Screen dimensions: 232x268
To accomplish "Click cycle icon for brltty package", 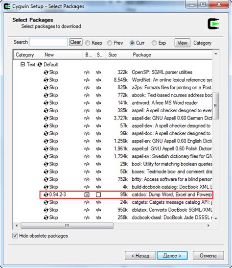I will [x=46, y=179].
